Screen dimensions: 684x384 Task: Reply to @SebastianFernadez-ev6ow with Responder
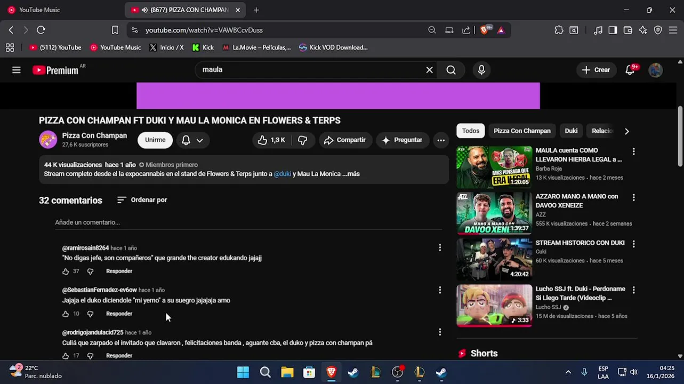pos(119,314)
